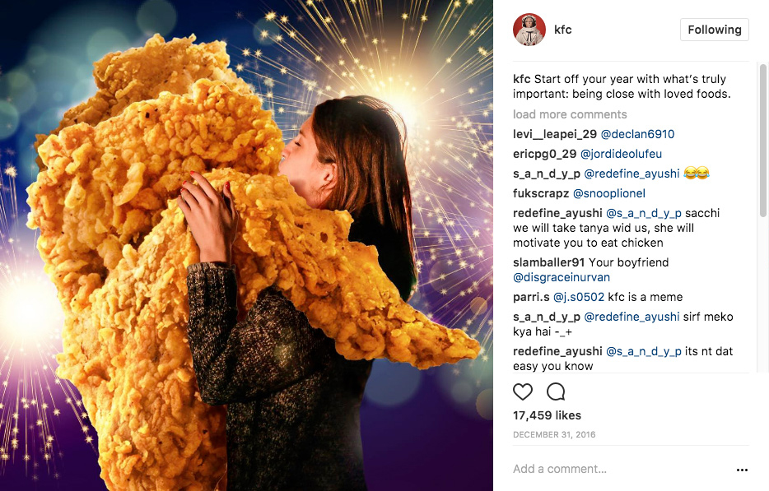Focus the Add a comment field
769x491 pixels.
[622, 469]
